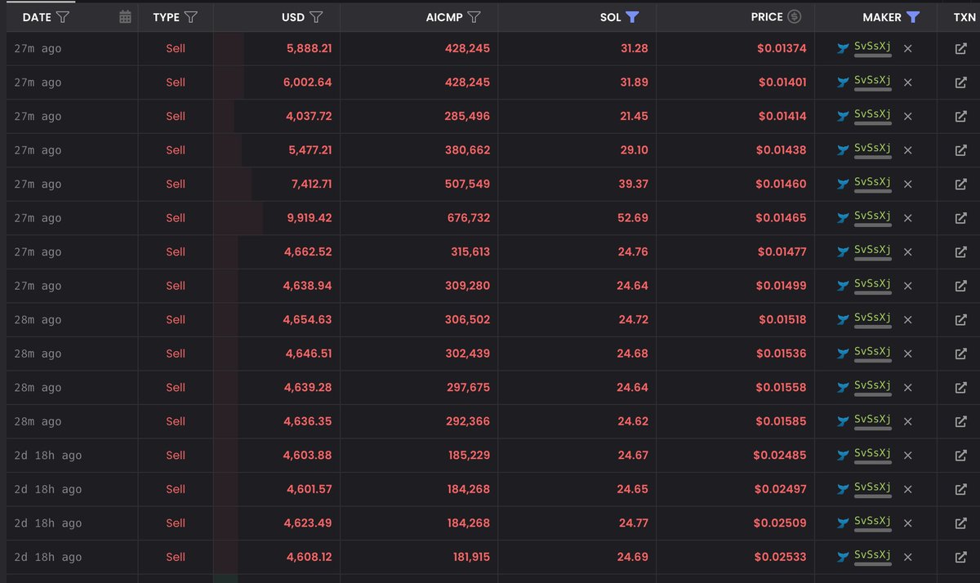Open transaction link for $0.01460 row
Viewport: 980px width, 583px height.
point(960,185)
